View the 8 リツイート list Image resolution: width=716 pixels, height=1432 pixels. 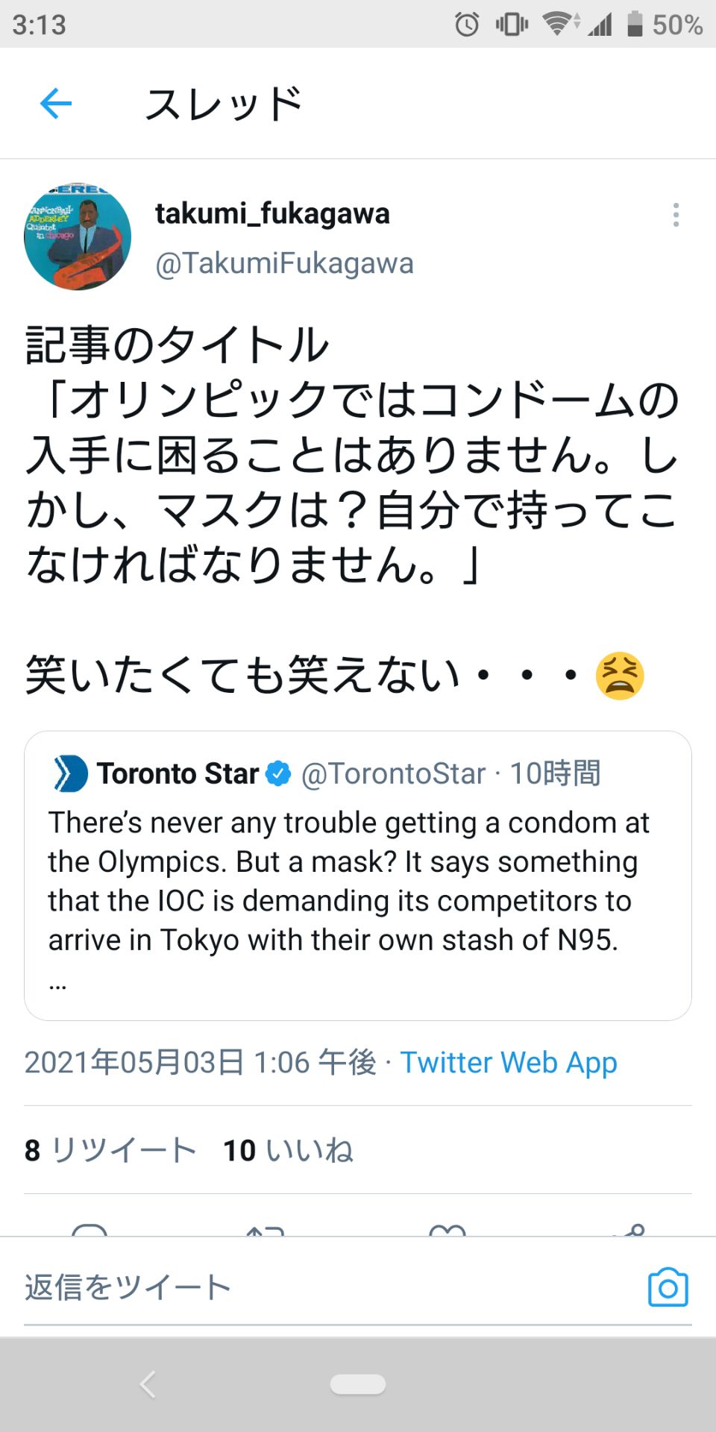[x=108, y=1151]
